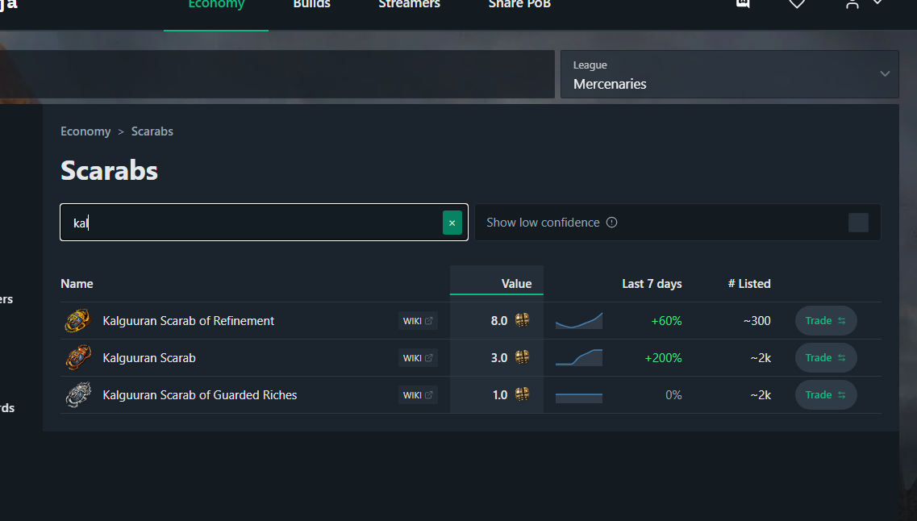Viewport: 917px width, 521px height.
Task: Click the Kalguuran Scarab of Guarded Riches icon
Action: click(x=78, y=394)
